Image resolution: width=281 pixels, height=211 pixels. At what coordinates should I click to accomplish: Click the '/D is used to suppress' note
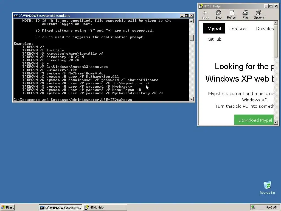coord(90,37)
